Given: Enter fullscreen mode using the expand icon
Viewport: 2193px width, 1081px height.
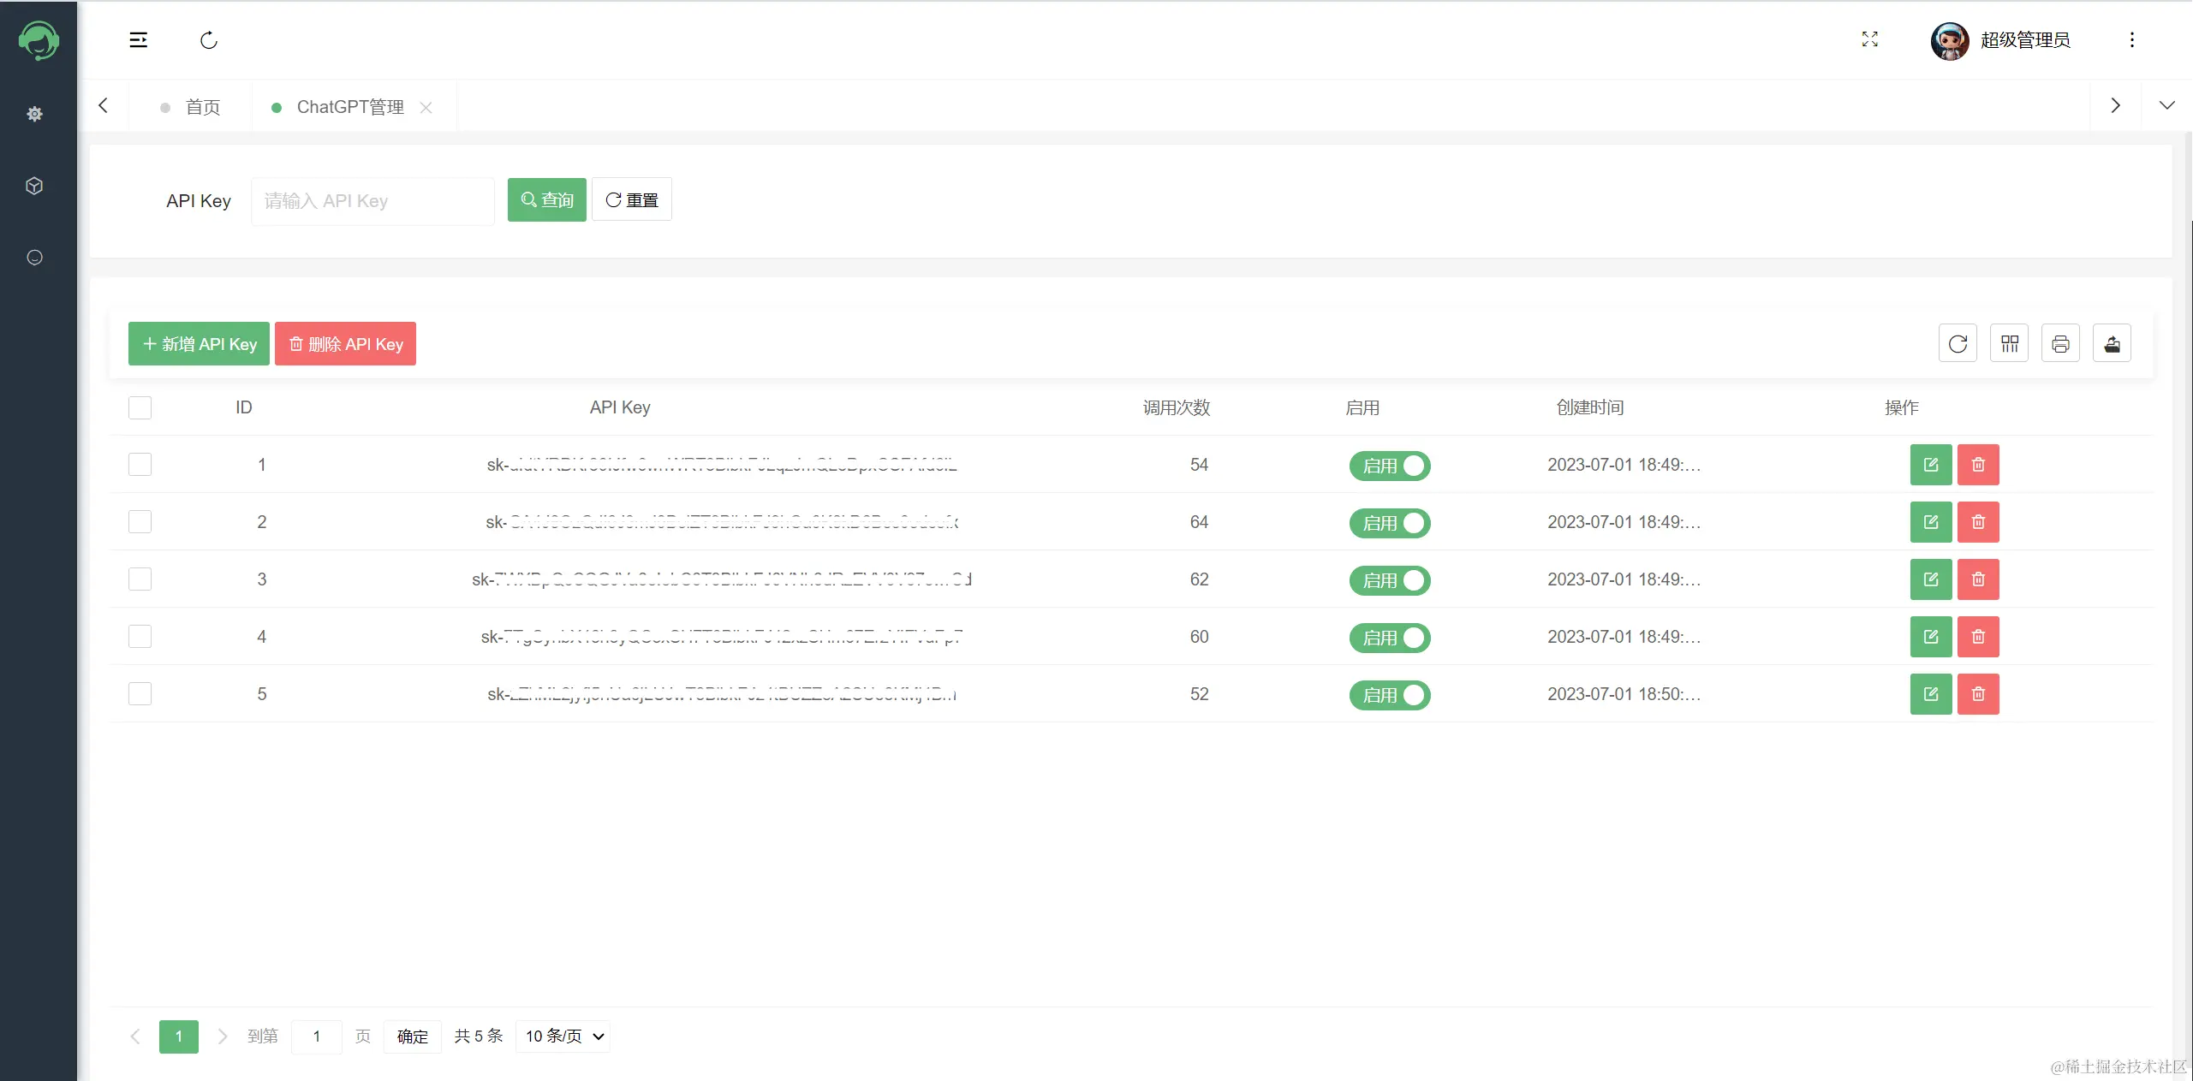Looking at the screenshot, I should 1869,39.
